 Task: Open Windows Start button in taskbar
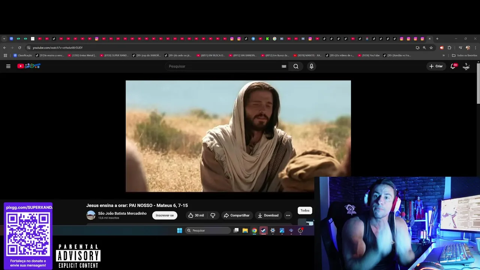click(x=180, y=231)
